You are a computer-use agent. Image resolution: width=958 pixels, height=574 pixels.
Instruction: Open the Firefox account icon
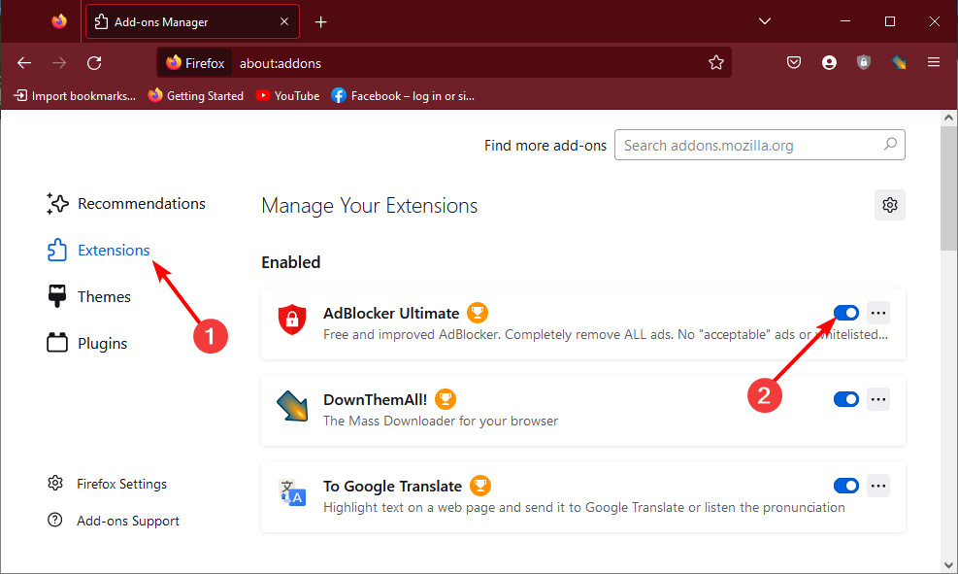coord(829,62)
